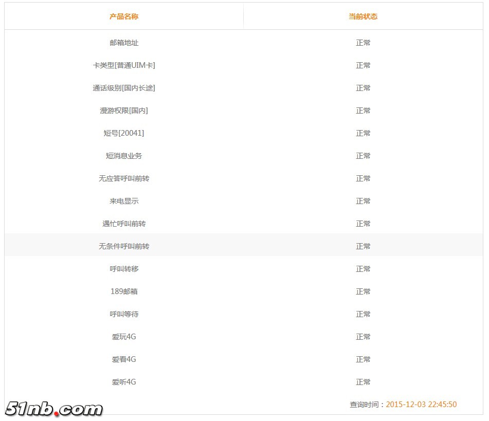Click the 呼叫转移 product name

pos(124,269)
